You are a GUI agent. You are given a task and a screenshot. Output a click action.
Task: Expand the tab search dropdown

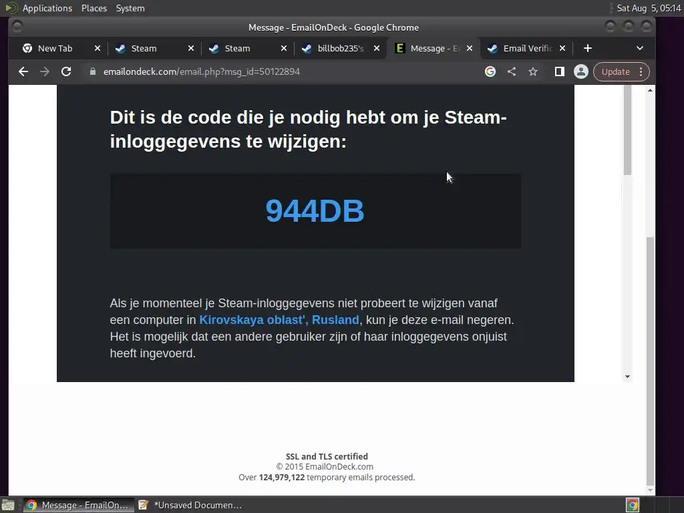[x=639, y=48]
